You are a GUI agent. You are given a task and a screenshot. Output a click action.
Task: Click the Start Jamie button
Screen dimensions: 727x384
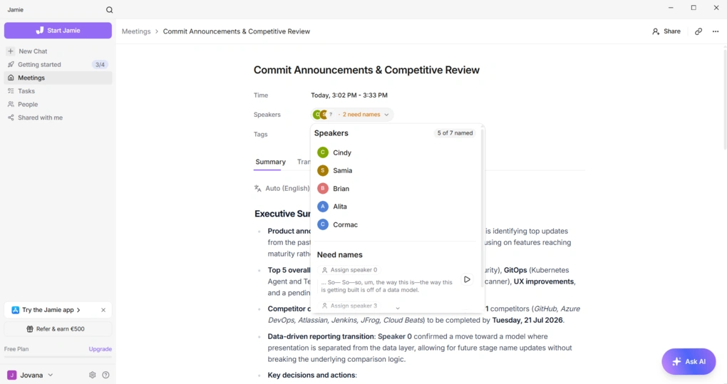click(x=58, y=31)
